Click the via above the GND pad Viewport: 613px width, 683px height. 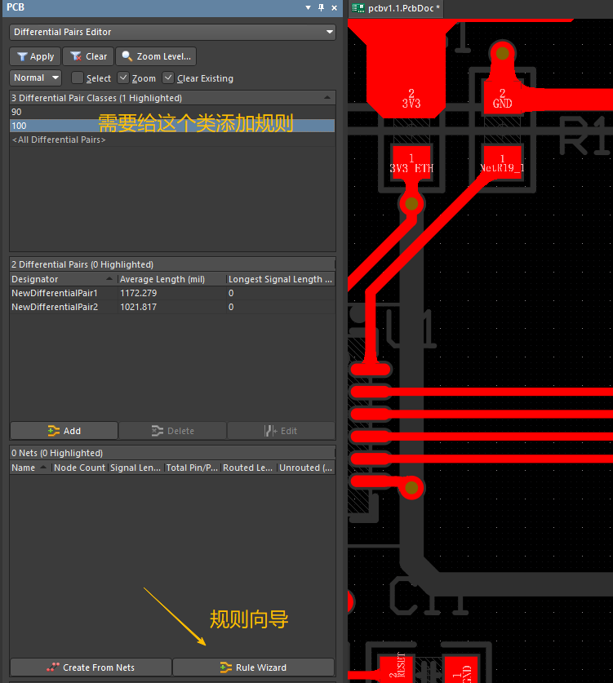502,54
